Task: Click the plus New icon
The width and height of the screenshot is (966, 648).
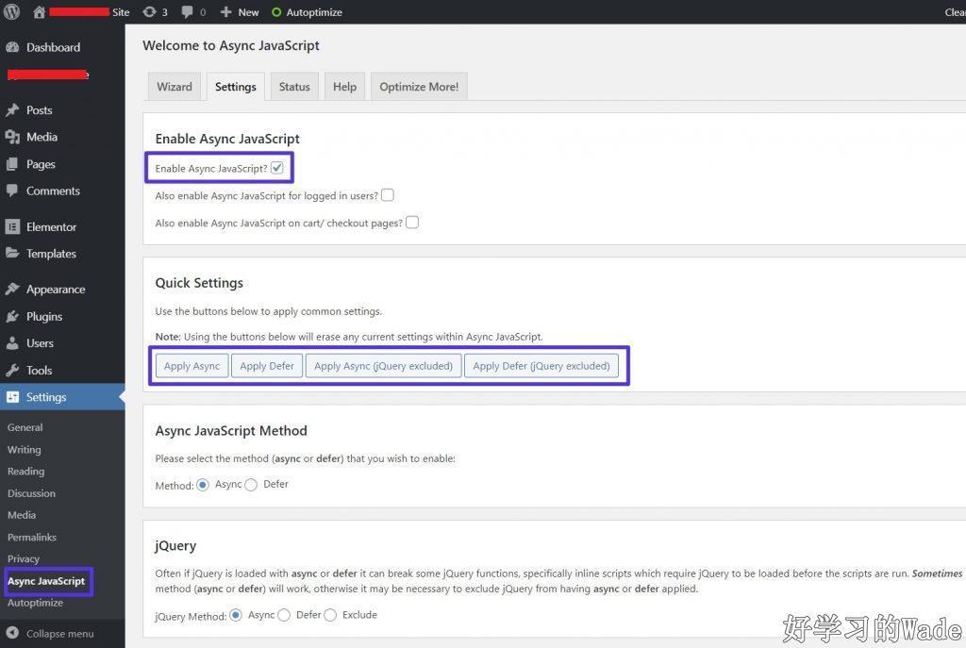Action: pos(226,11)
